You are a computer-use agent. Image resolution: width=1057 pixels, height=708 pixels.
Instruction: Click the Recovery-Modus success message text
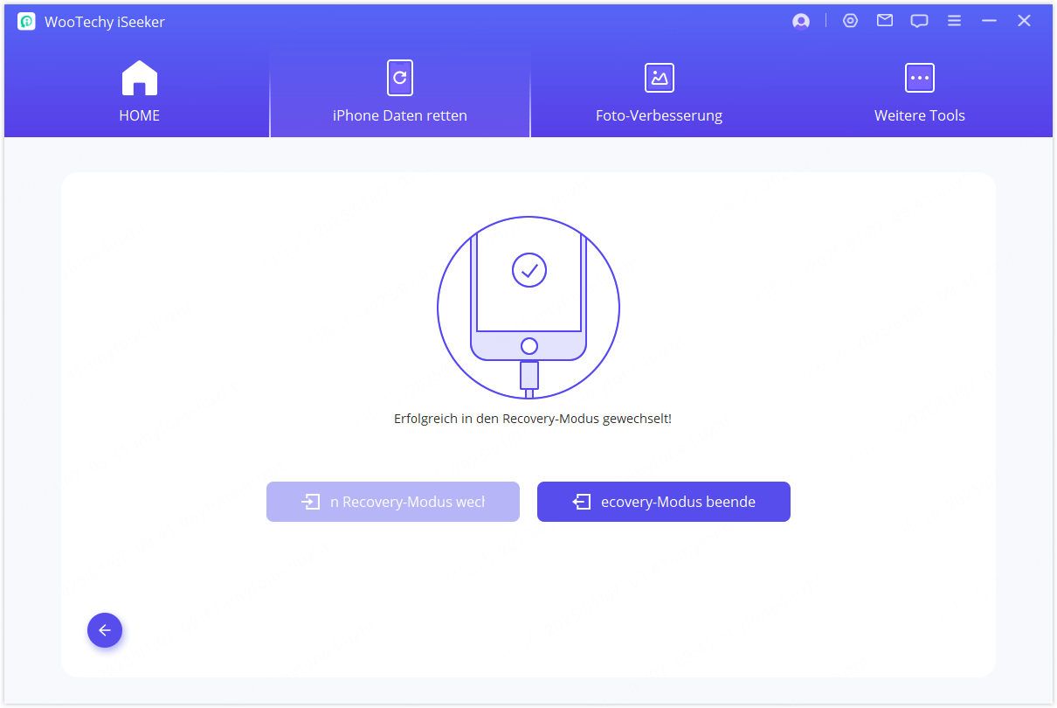[x=532, y=419]
